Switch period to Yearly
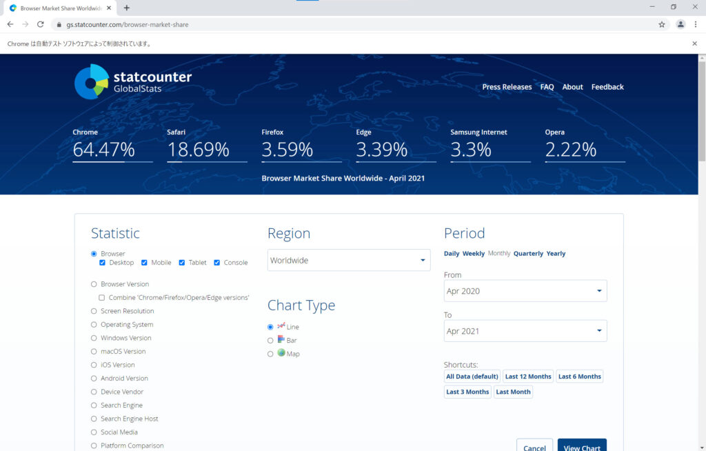706x451 pixels. tap(556, 253)
